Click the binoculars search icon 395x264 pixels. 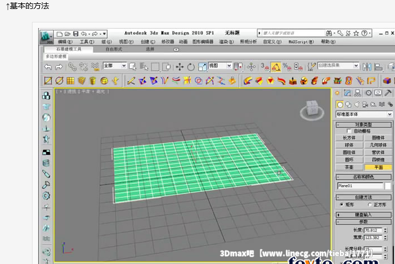[x=329, y=33]
